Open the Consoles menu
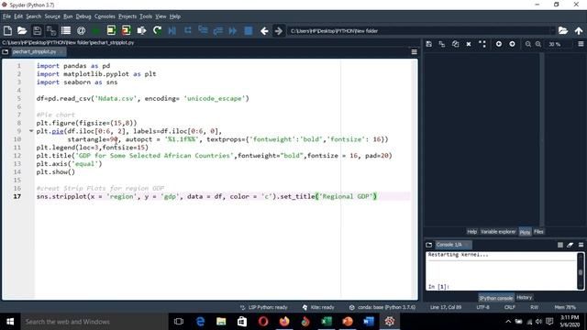This screenshot has width=587, height=330. click(105, 16)
